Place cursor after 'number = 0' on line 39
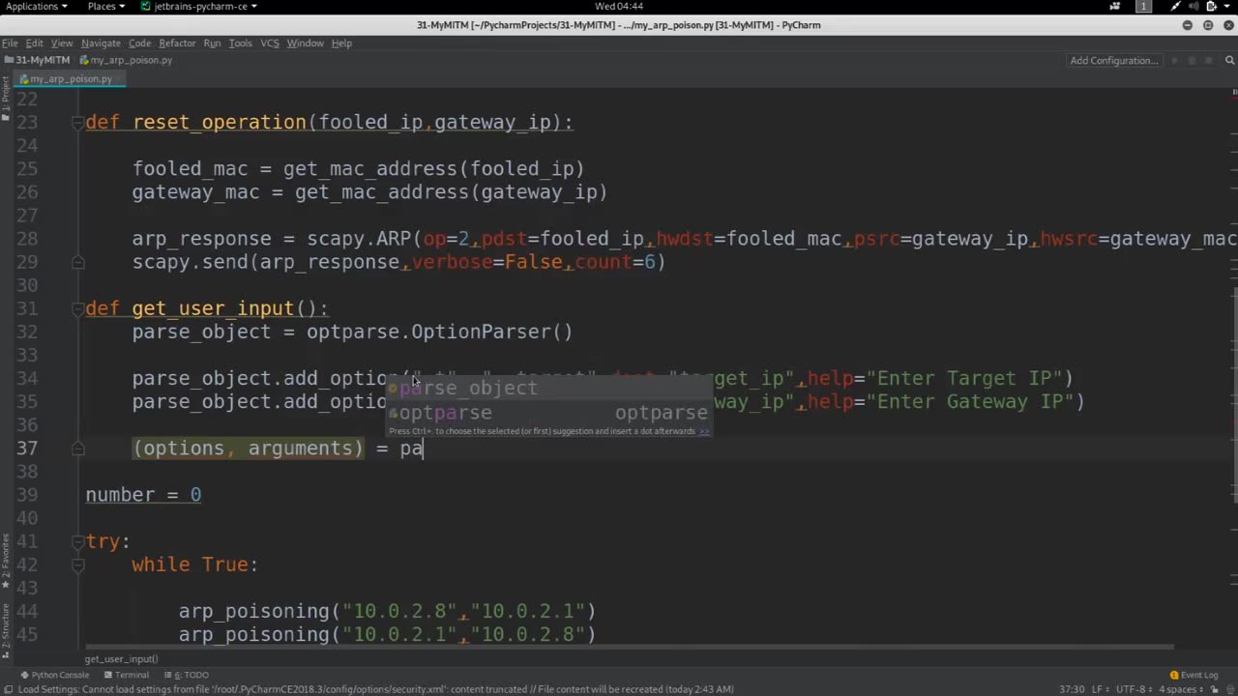 pyautogui.click(x=202, y=495)
